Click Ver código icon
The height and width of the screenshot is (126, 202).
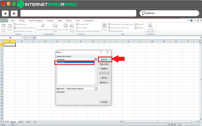click(x=81, y=28)
